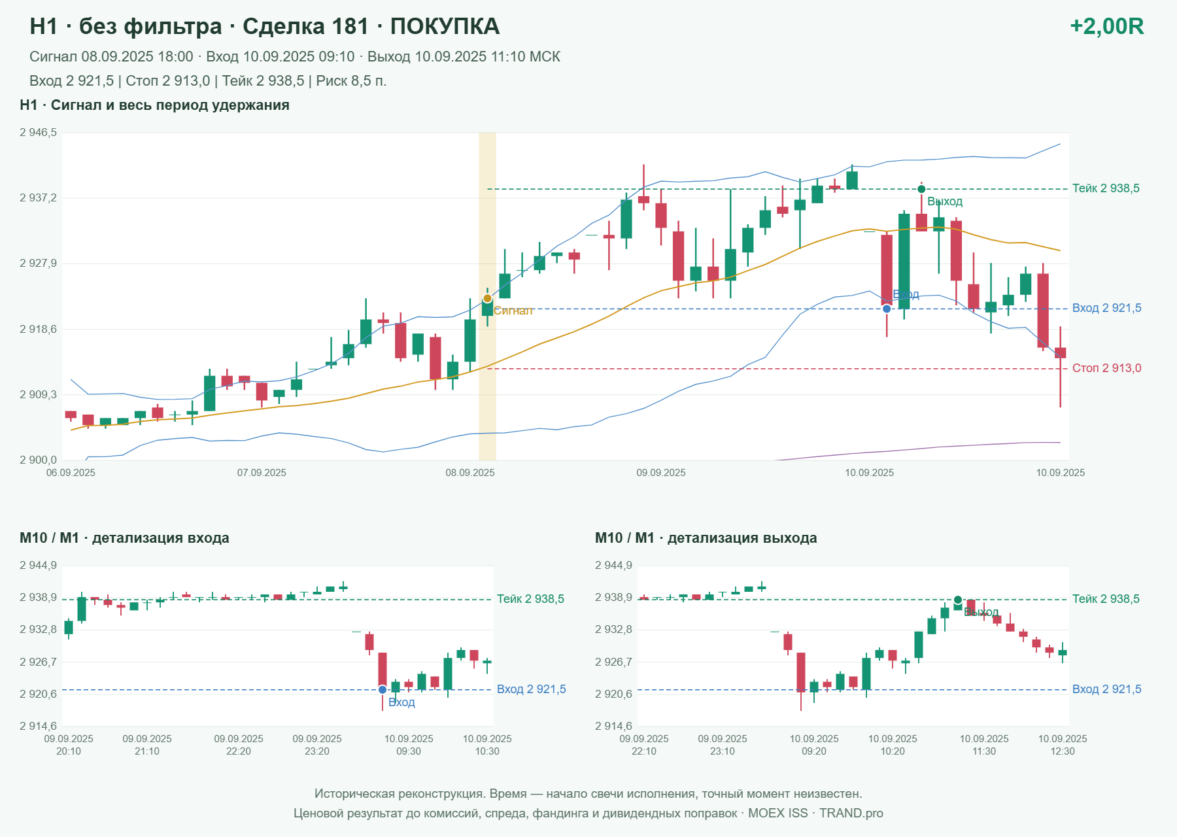Select the blue entry dot in entry detail chart
Screen dimensions: 1177x837
click(x=383, y=689)
